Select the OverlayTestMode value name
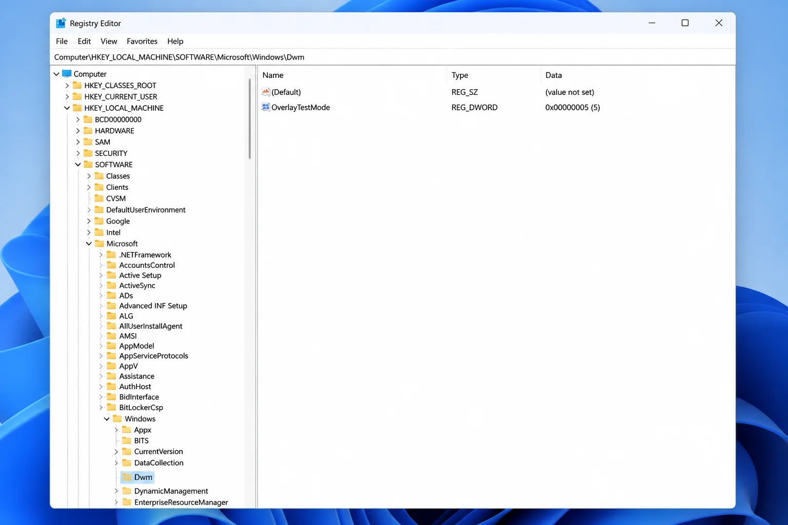Viewport: 788px width, 525px height. [301, 107]
